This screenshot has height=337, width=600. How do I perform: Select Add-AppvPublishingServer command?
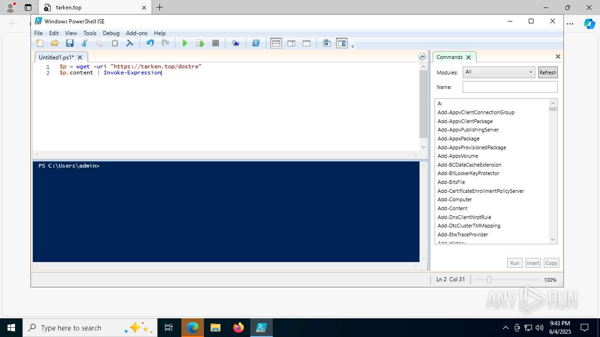pos(468,130)
